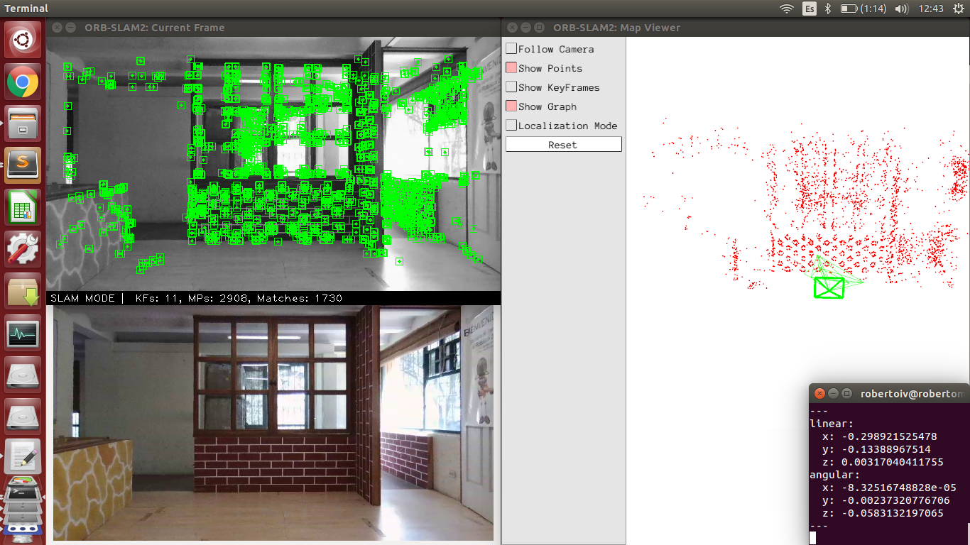This screenshot has width=970, height=545.
Task: Open the Es keyboard layout indicator
Action: (x=810, y=9)
